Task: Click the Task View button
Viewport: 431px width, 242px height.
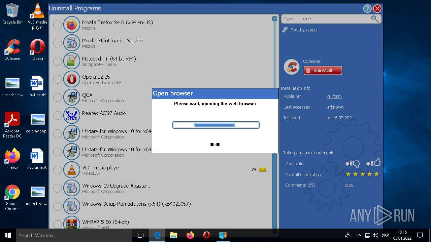Action: coord(140,235)
